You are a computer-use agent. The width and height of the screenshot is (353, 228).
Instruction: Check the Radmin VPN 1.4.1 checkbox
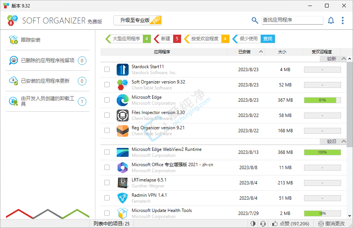coord(107,198)
